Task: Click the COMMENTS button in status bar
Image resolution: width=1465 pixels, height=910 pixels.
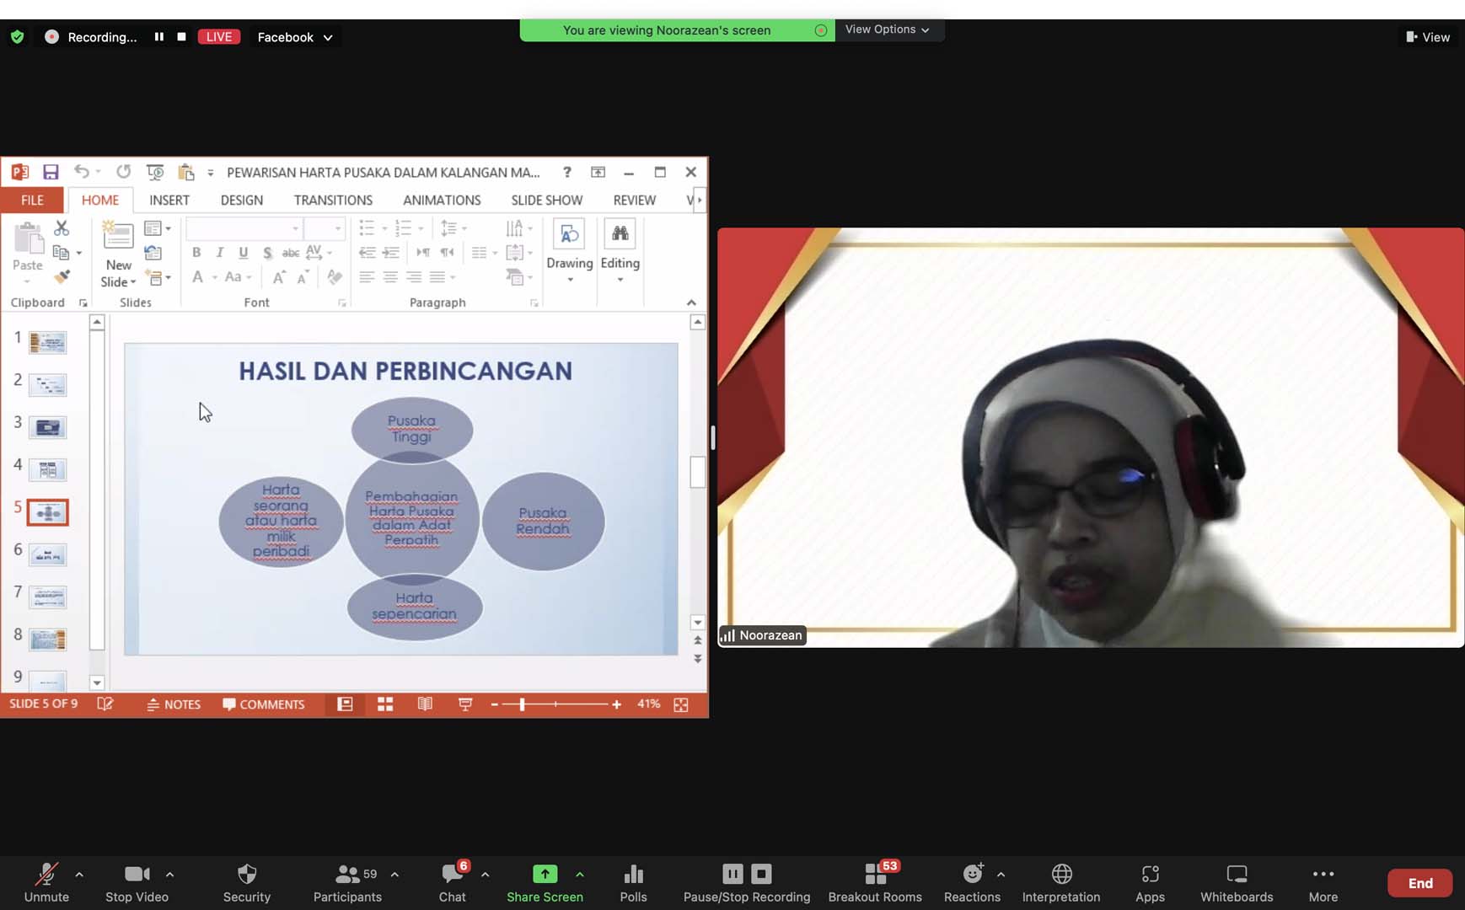Action: click(264, 704)
